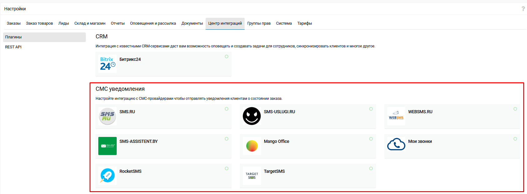The width and height of the screenshot is (527, 194).
Task: Click the CRM section heading
Action: pos(102,36)
